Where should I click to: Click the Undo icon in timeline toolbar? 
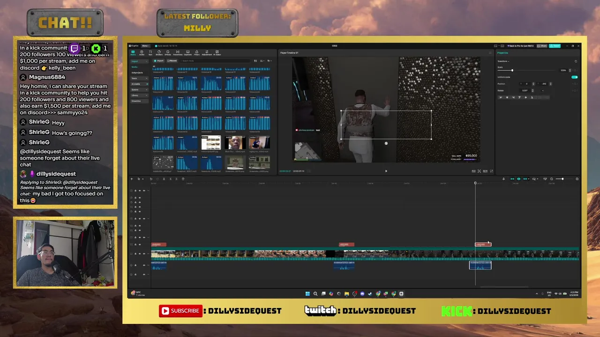[151, 179]
